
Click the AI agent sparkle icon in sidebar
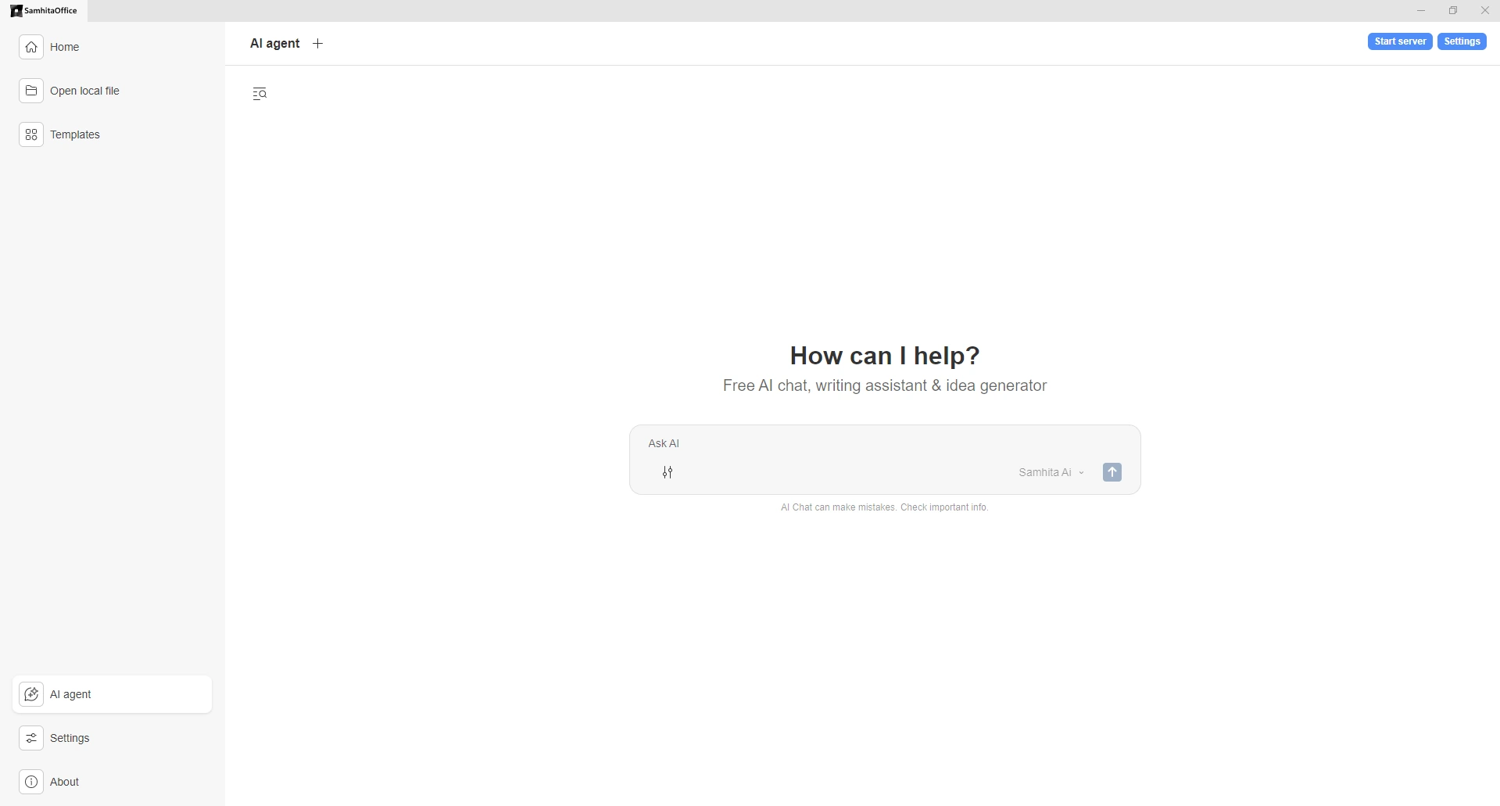coord(31,694)
